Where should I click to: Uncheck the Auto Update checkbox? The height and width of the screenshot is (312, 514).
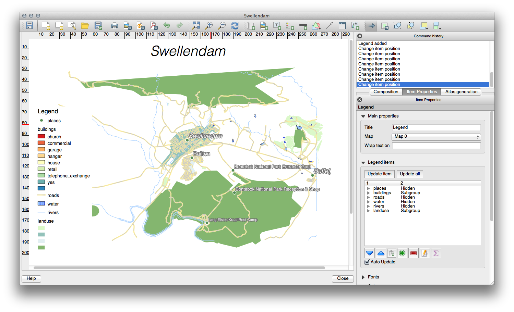(x=367, y=262)
